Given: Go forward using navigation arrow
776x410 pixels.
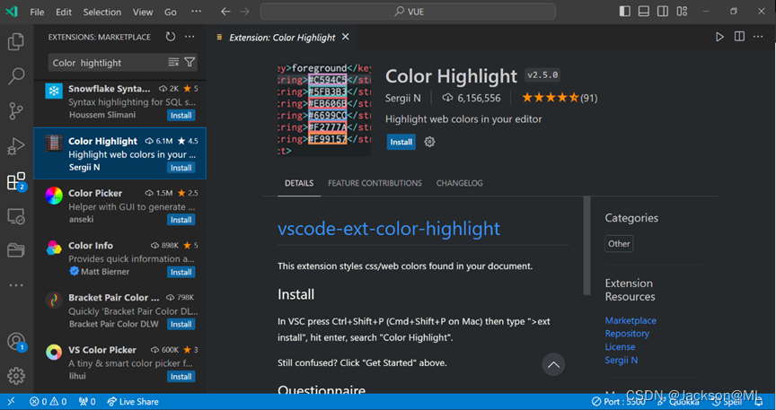Looking at the screenshot, I should [244, 12].
